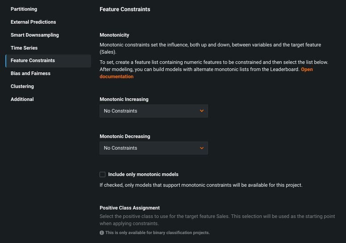Click the Monotonicity section heading
The height and width of the screenshot is (243, 346).
(x=114, y=35)
